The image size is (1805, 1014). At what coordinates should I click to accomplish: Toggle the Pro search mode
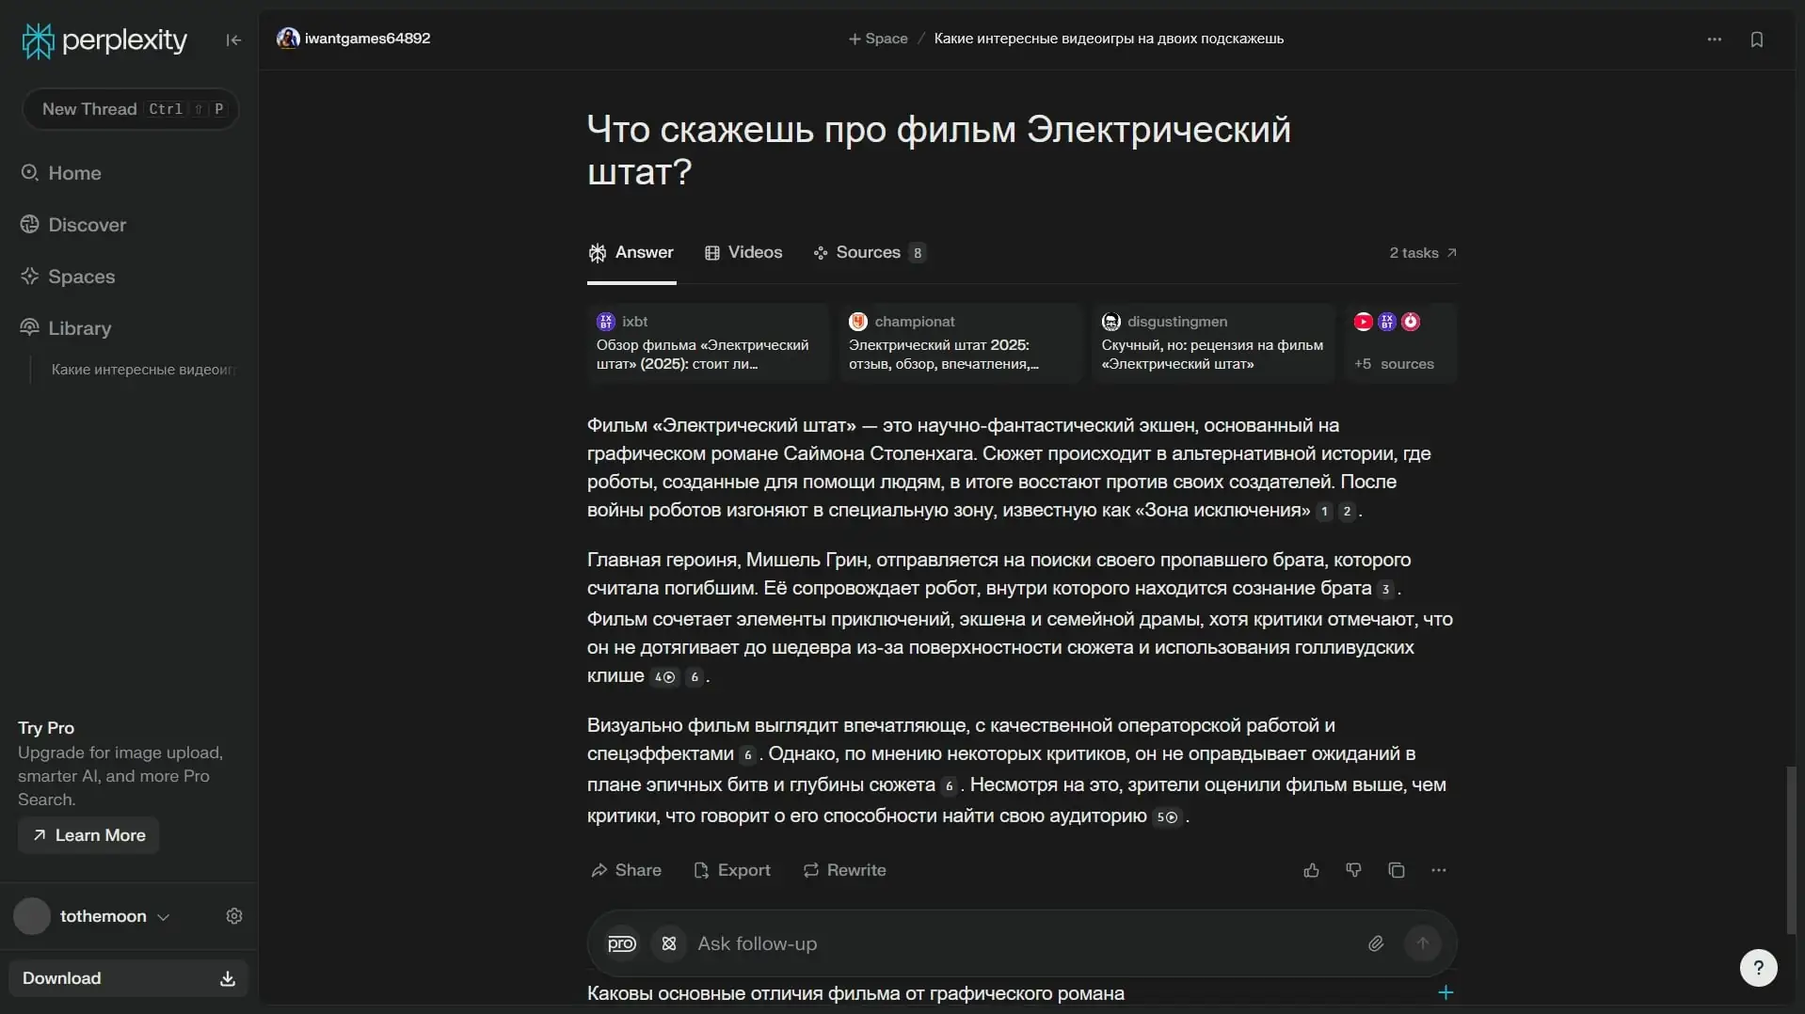621,943
